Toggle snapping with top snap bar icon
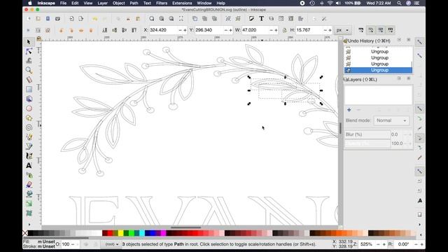 pyautogui.click(x=419, y=42)
